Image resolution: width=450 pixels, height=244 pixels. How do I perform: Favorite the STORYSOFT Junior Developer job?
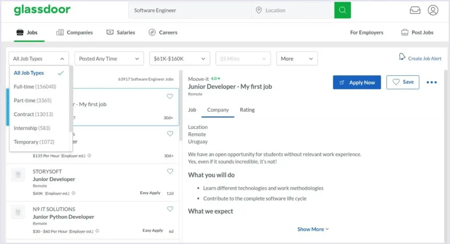(x=170, y=171)
